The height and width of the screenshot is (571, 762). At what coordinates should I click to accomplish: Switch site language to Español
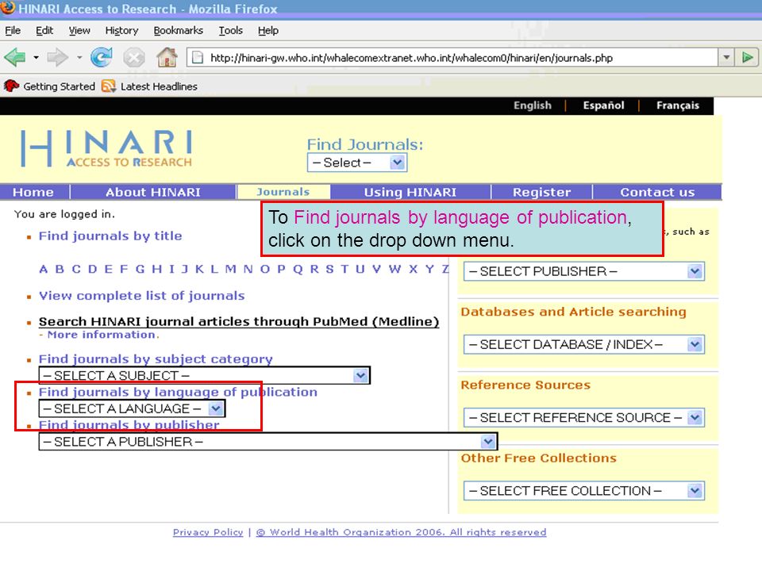tap(603, 105)
